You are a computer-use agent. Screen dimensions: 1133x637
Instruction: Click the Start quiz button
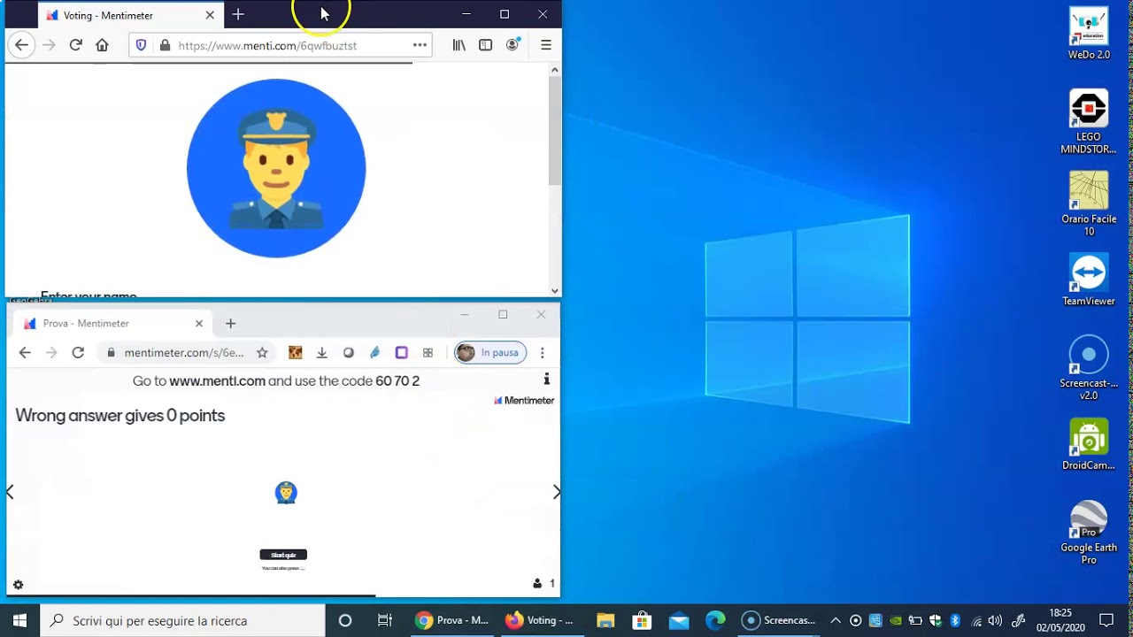[283, 555]
